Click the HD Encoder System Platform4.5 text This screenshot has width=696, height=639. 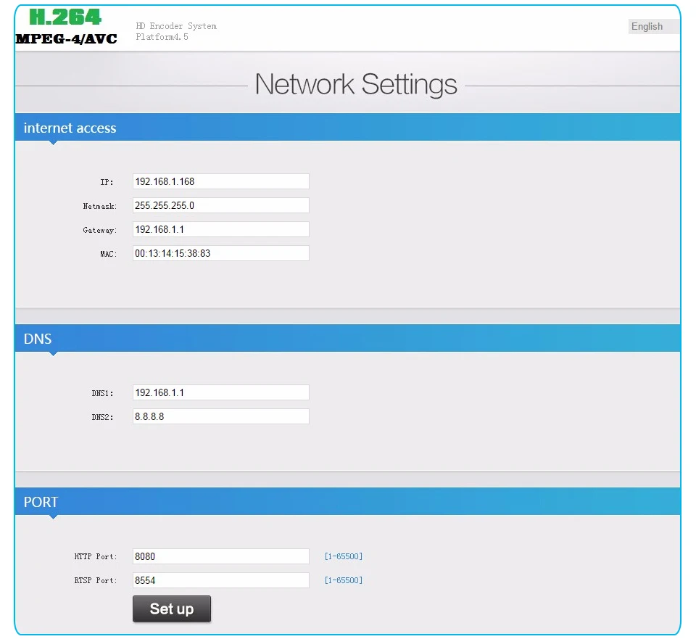(x=176, y=31)
